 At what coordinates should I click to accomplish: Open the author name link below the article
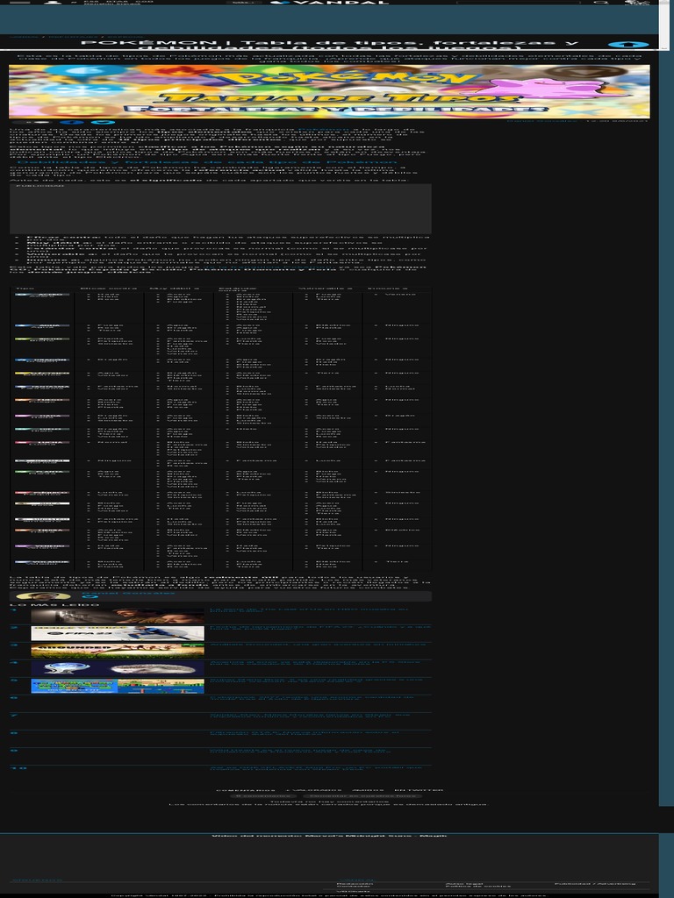[x=128, y=593]
